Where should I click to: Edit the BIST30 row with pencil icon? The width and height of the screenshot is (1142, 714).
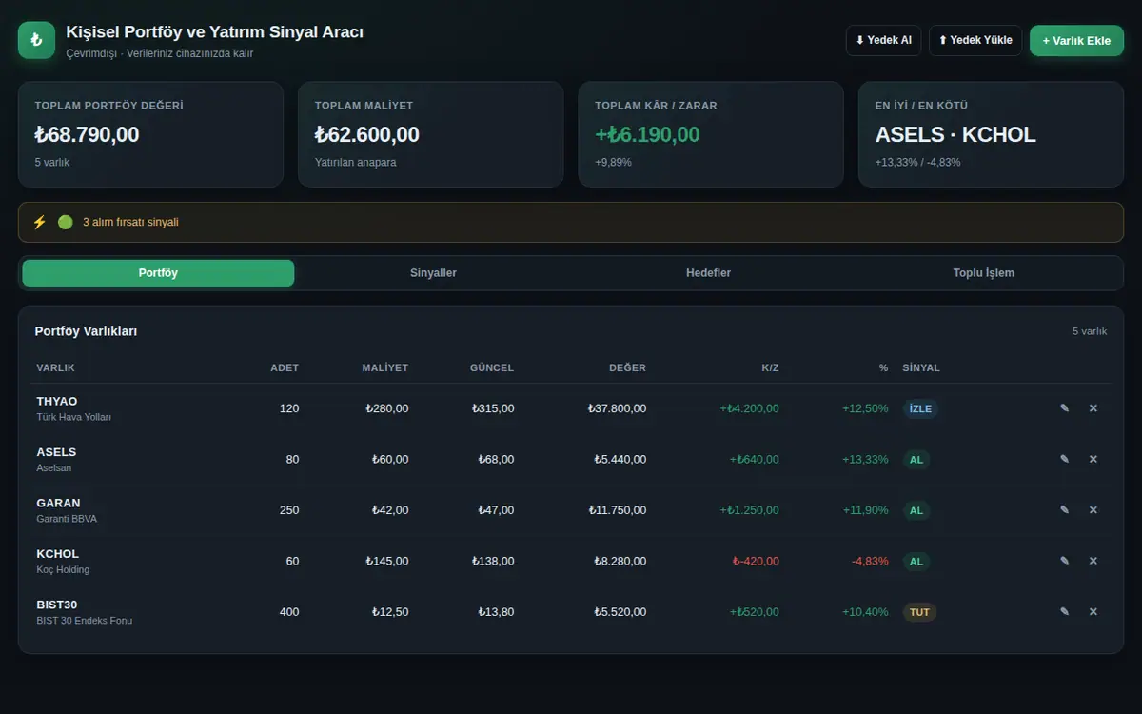pyautogui.click(x=1064, y=612)
